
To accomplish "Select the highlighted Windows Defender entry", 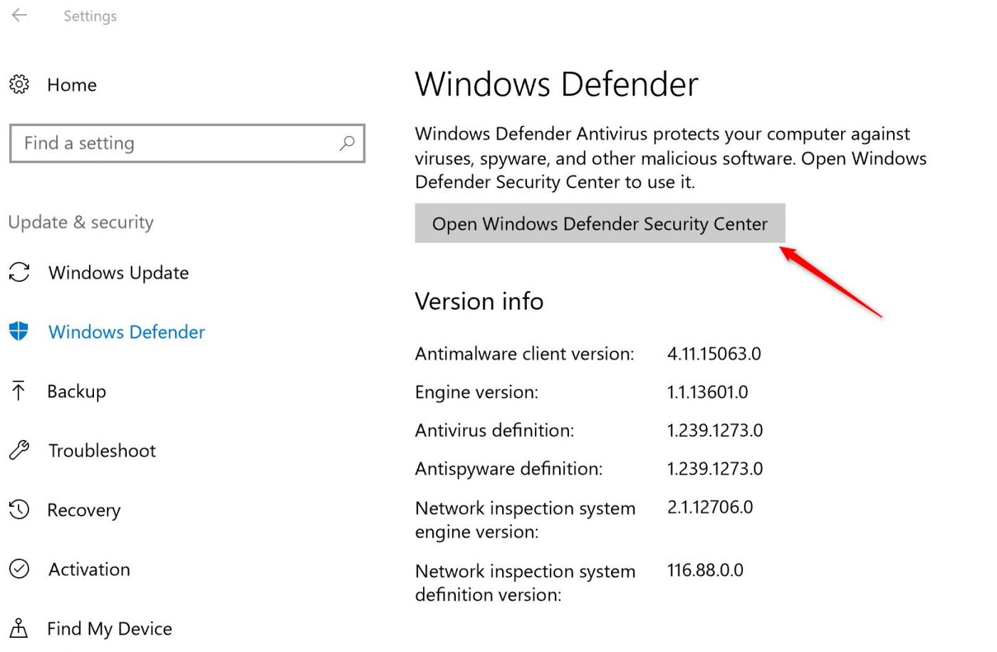I will pyautogui.click(x=126, y=331).
